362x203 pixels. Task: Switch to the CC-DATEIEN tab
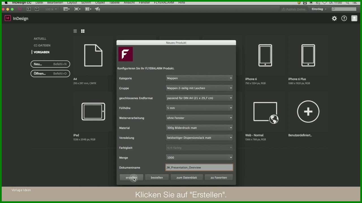pyautogui.click(x=42, y=45)
